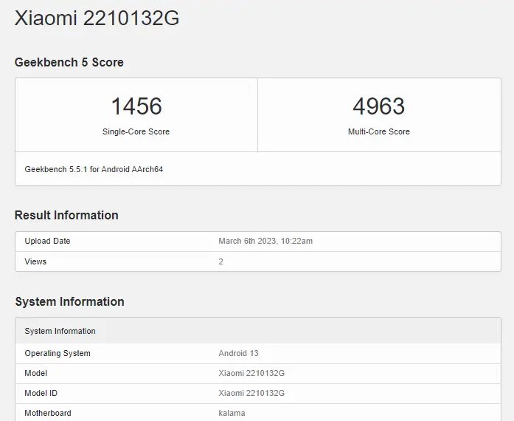
Task: Select the date March 6th 2023, 10:22am
Action: [265, 241]
